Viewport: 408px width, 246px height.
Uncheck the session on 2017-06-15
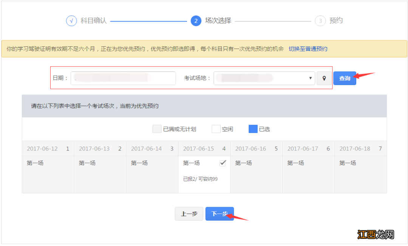(223, 162)
